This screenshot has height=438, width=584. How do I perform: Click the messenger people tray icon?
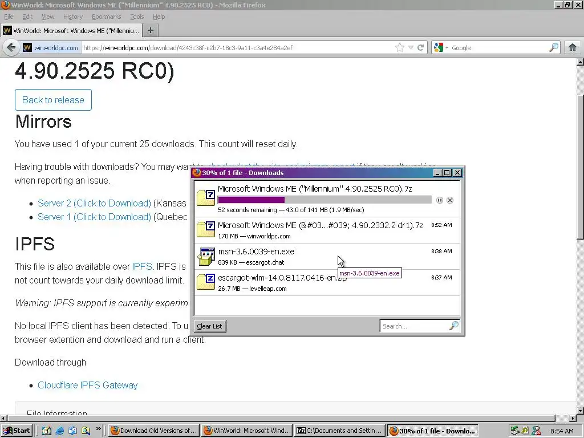(536, 431)
